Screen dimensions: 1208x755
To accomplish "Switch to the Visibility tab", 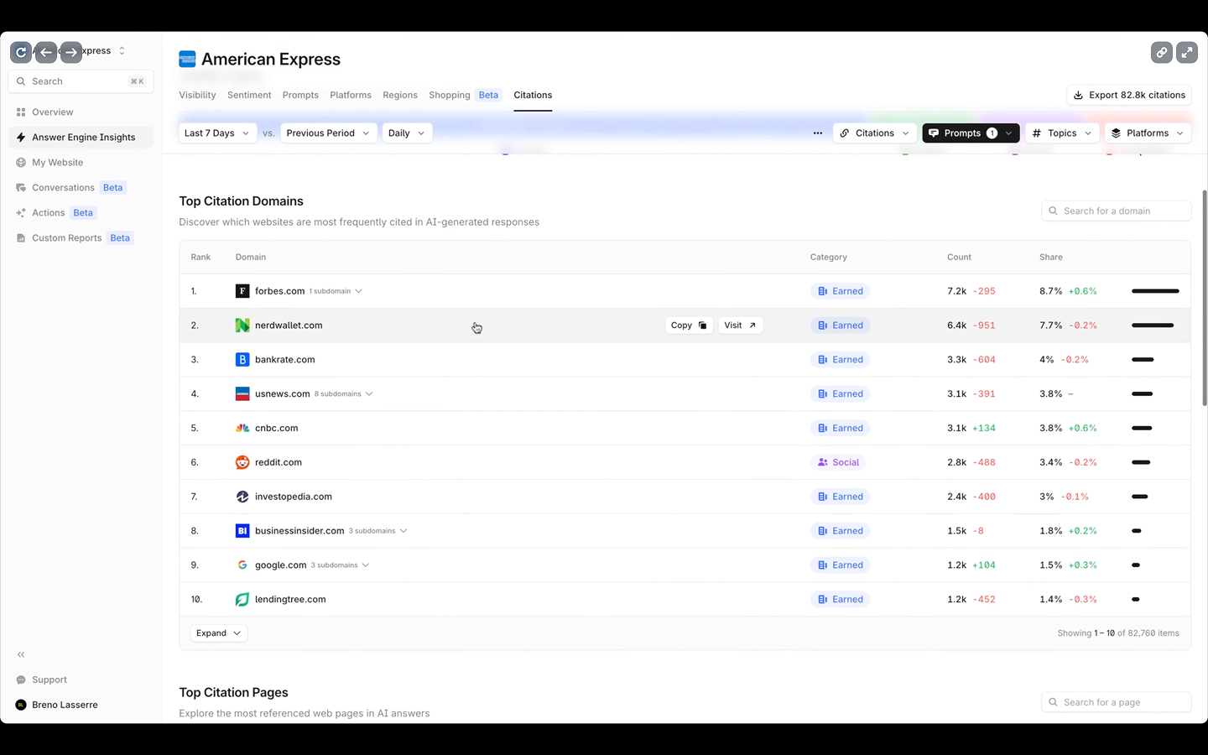I will coord(197,95).
